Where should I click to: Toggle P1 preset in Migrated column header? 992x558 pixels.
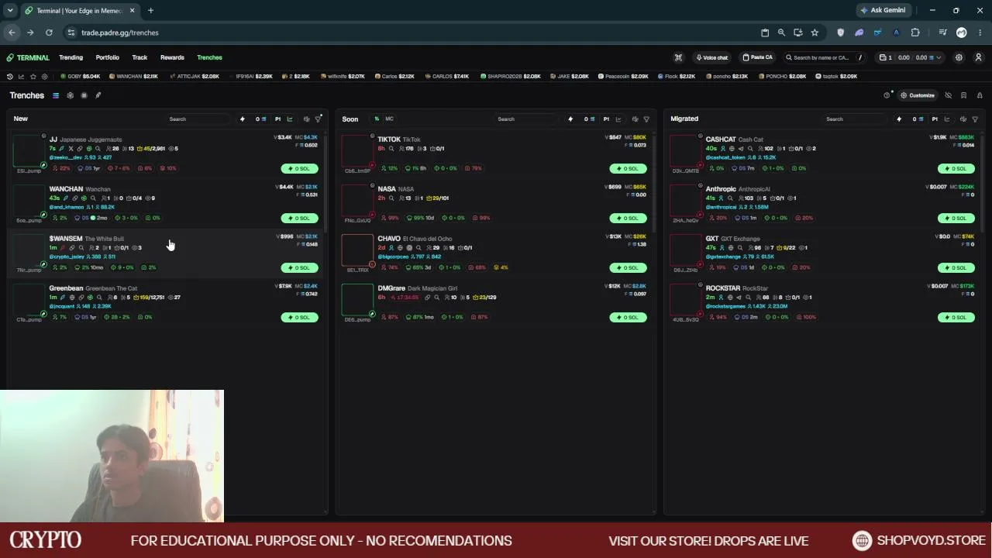935,119
